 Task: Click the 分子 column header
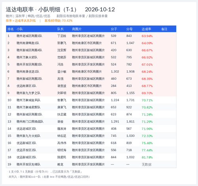(x=114, y=29)
